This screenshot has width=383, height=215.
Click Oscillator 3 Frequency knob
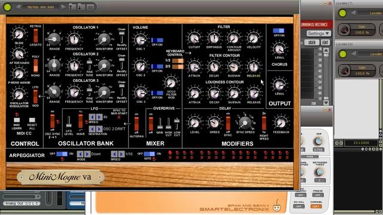click(x=74, y=93)
